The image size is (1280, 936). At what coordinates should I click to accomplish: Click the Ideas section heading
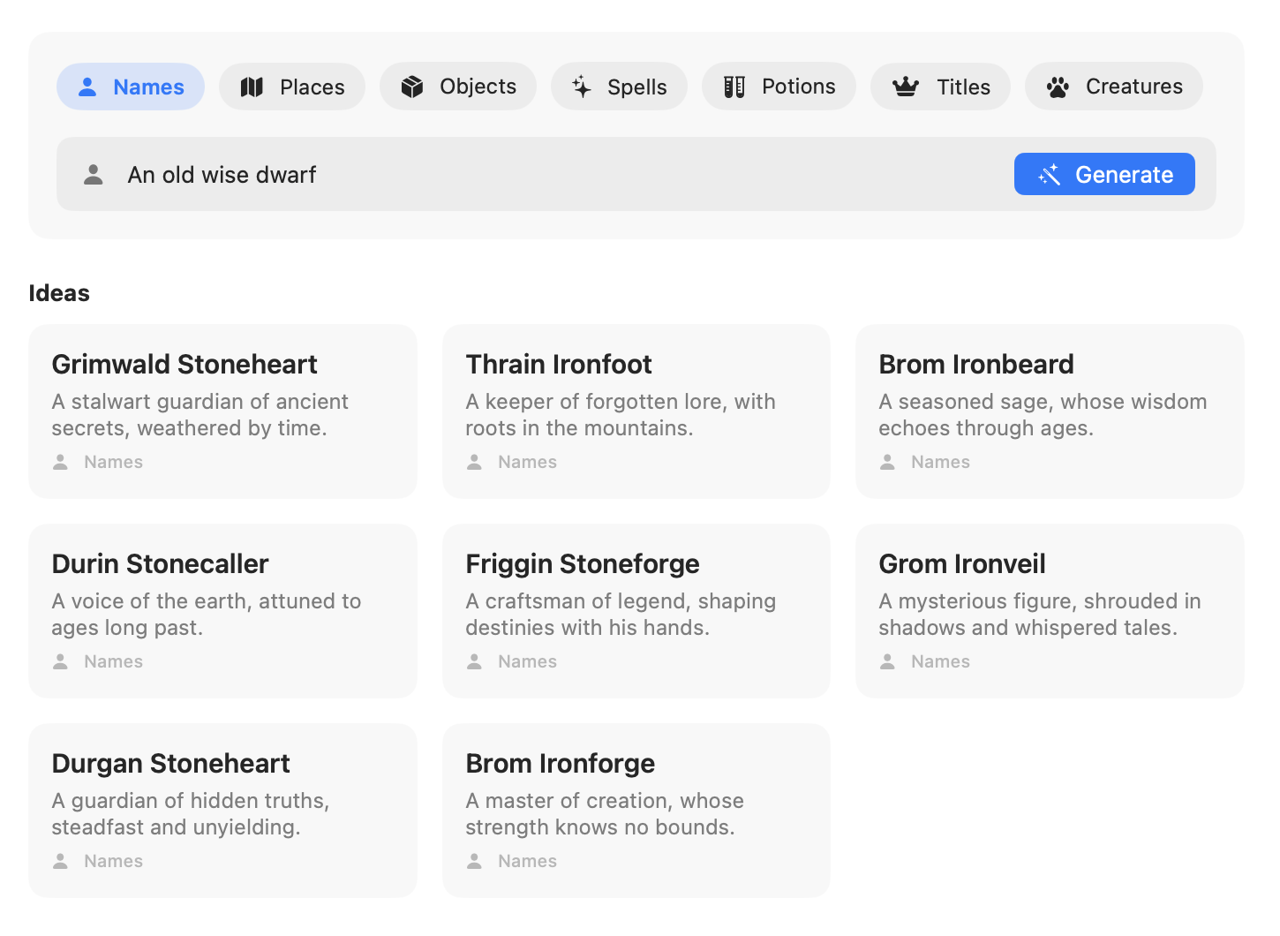click(x=59, y=293)
